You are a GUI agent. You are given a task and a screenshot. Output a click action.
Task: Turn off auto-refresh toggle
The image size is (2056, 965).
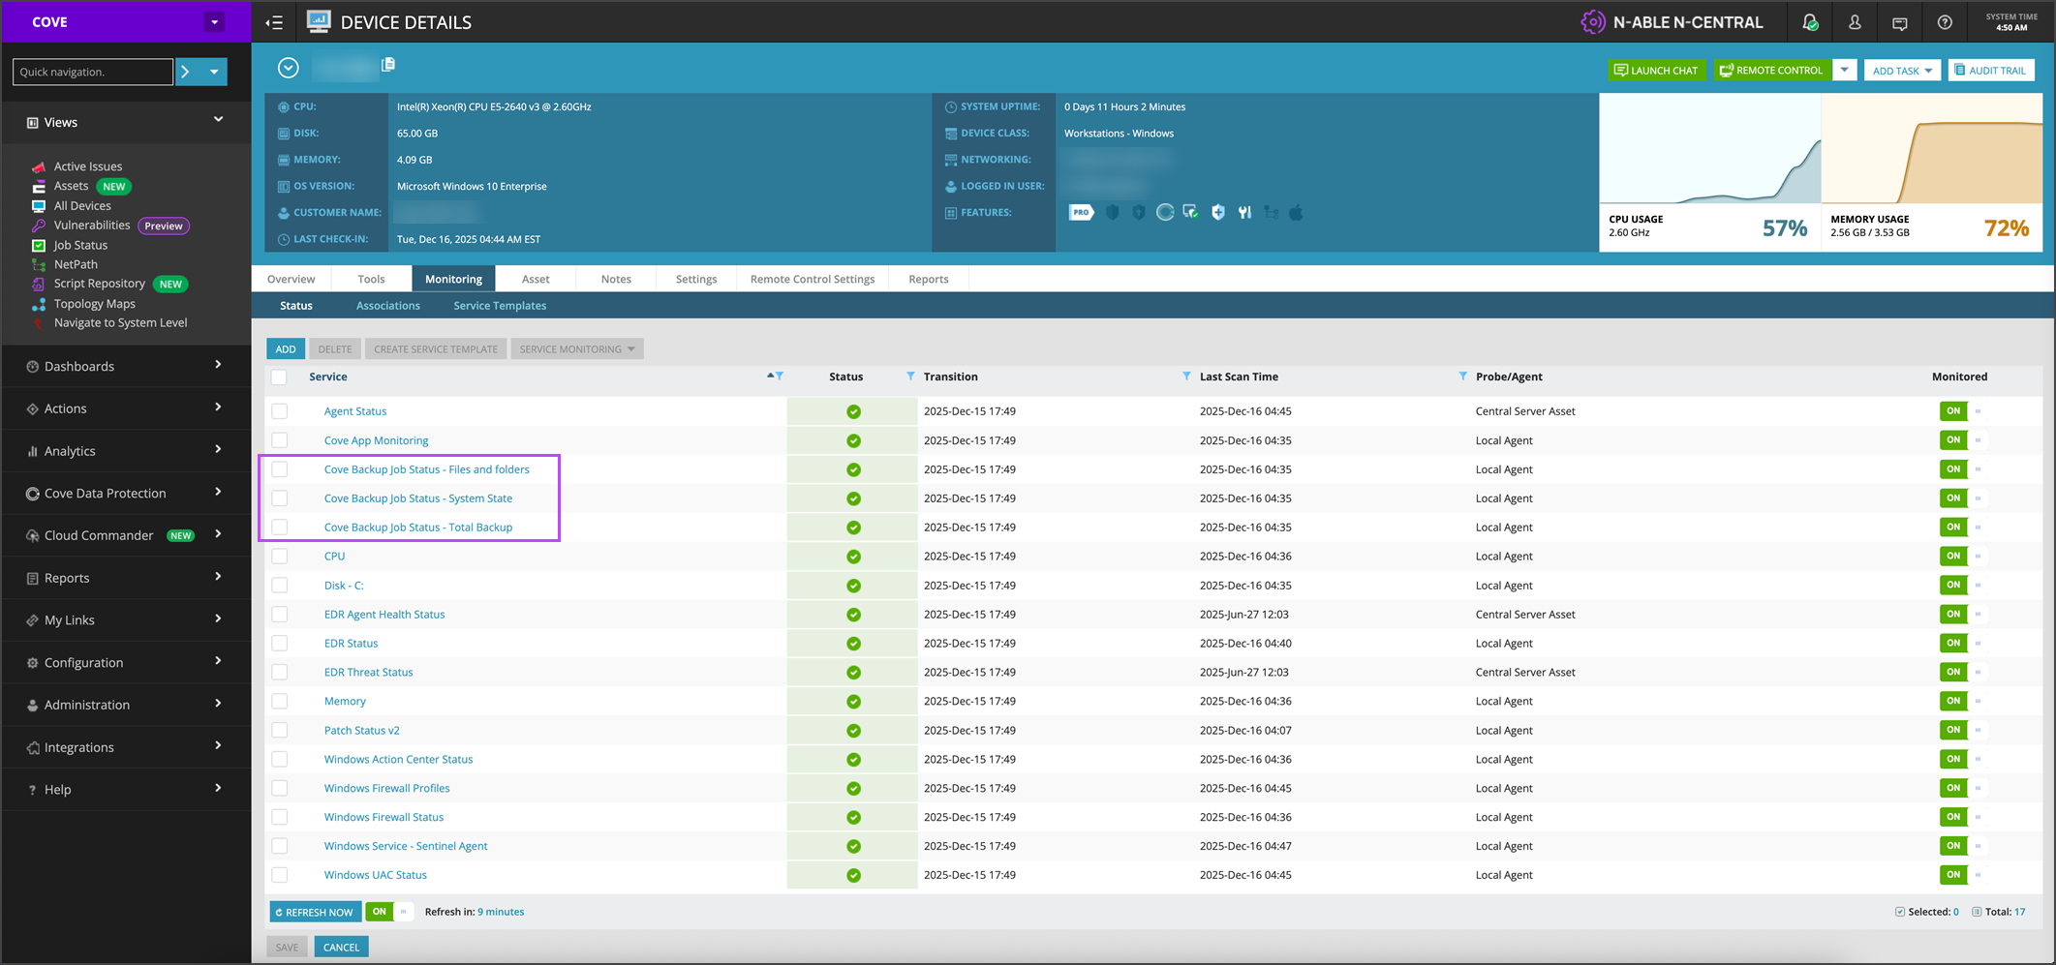tap(387, 912)
